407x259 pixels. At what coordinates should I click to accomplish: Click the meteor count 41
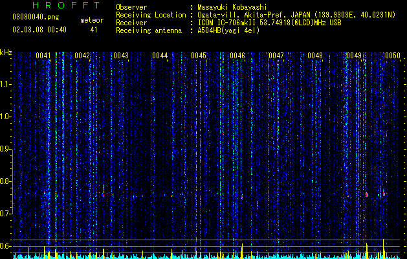tap(94, 30)
